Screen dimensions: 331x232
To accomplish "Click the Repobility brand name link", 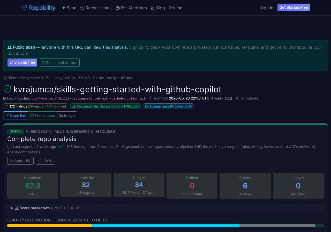I will click(x=42, y=8).
